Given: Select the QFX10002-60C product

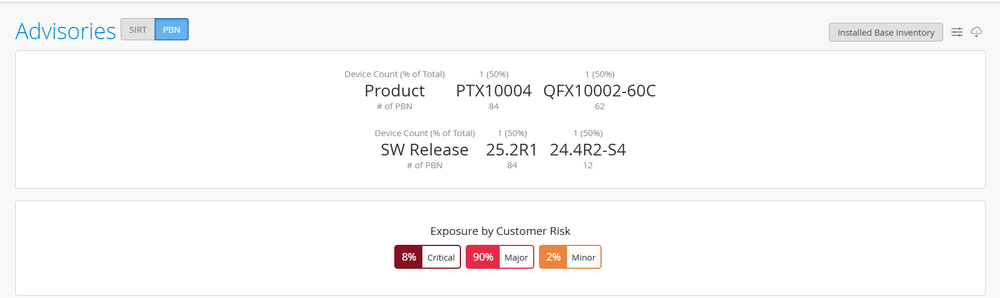Looking at the screenshot, I should point(599,91).
